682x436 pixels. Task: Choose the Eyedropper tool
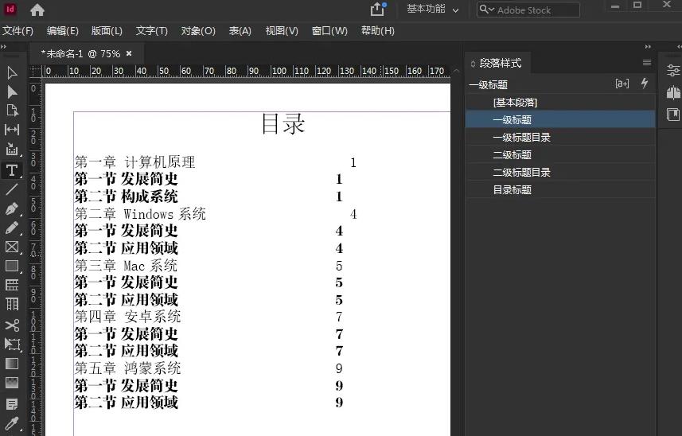tap(12, 422)
